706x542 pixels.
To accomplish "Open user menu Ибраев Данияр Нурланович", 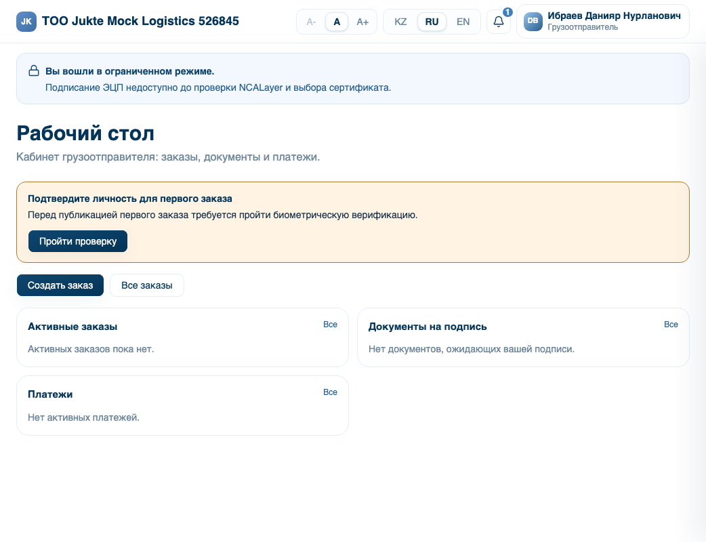I will coord(603,22).
